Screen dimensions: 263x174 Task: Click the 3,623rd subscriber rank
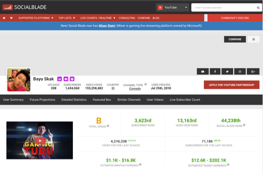click(143, 121)
